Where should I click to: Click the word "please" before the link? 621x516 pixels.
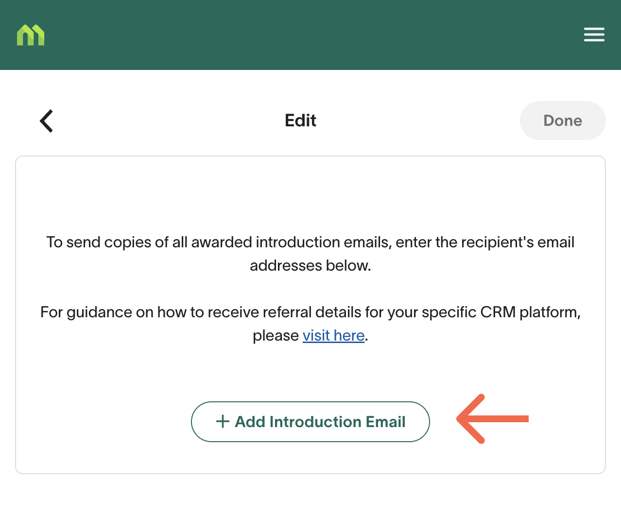point(276,336)
